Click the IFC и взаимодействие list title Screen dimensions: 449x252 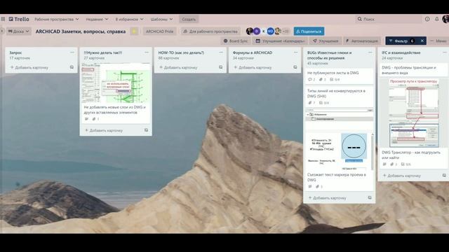(x=401, y=52)
